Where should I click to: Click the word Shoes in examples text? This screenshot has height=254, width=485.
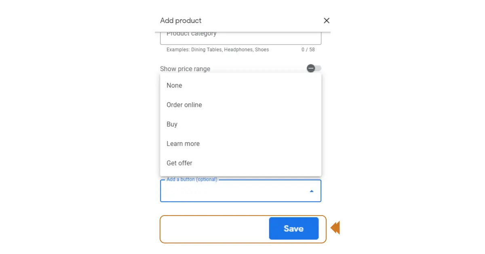click(262, 50)
